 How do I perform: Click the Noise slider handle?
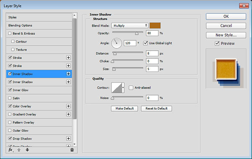pos(113,98)
